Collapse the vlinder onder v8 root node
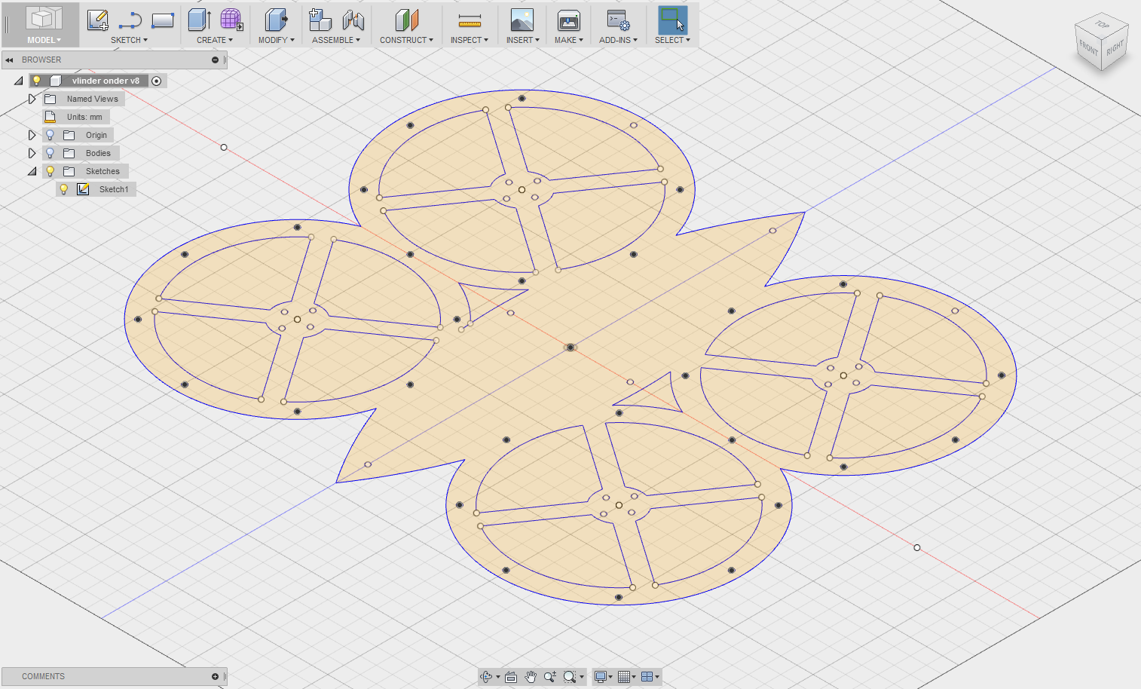 pyautogui.click(x=18, y=81)
